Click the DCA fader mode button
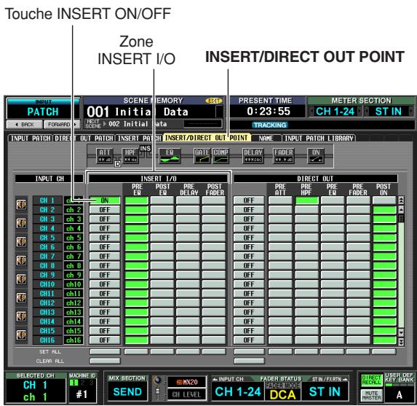 (x=282, y=394)
